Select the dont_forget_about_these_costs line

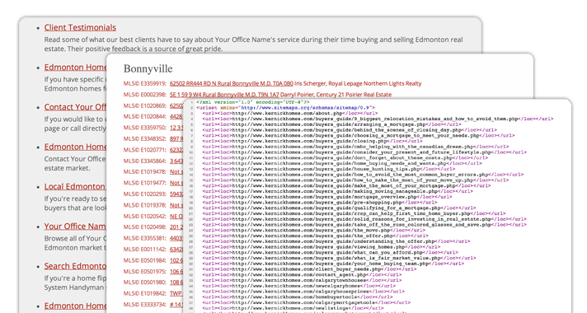[x=345, y=158]
